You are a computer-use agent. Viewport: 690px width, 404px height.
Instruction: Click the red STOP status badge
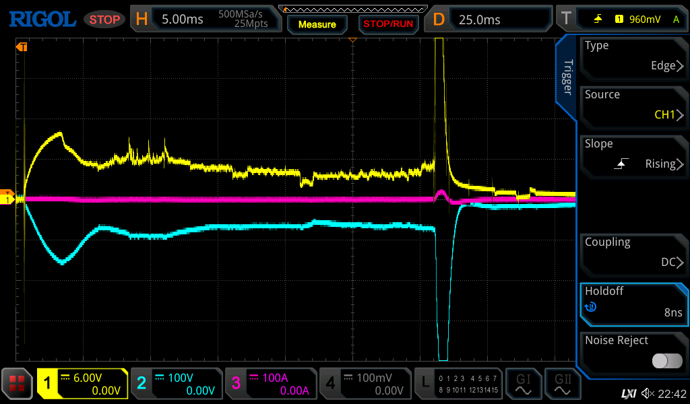104,20
